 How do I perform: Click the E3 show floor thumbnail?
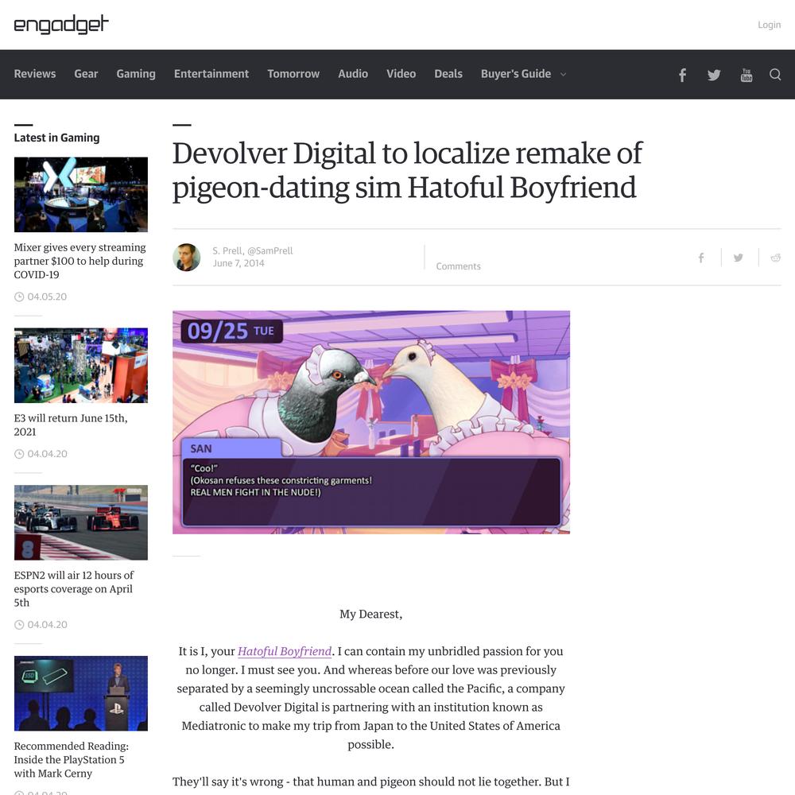pos(81,366)
